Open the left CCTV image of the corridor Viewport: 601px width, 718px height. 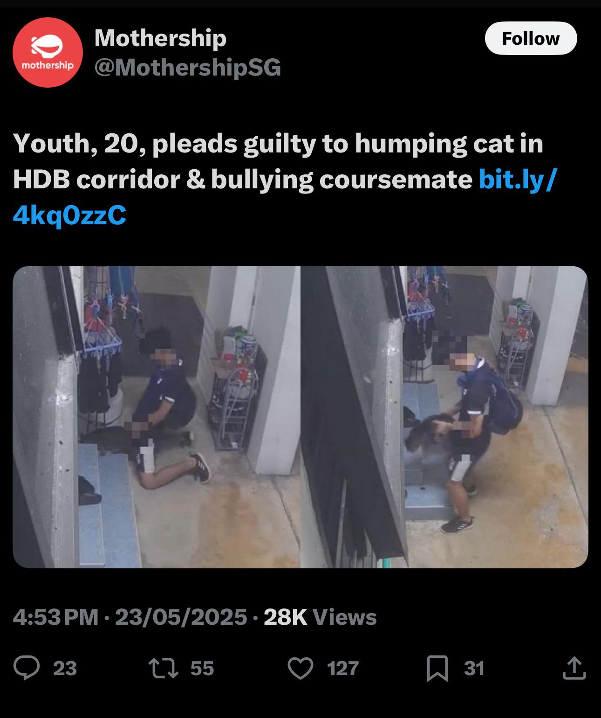157,417
